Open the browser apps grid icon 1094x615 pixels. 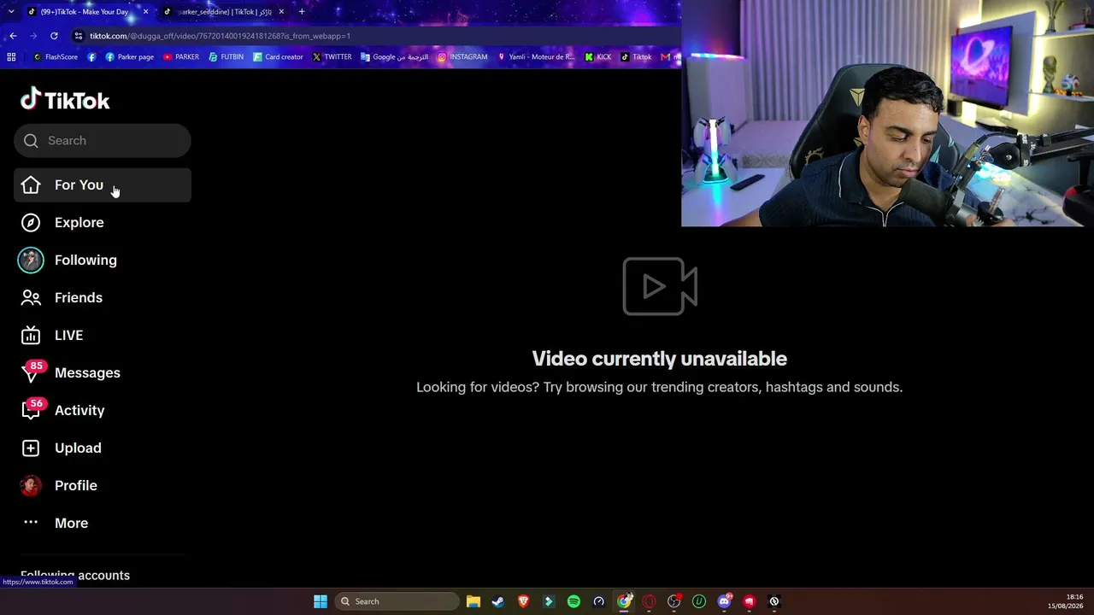(11, 57)
